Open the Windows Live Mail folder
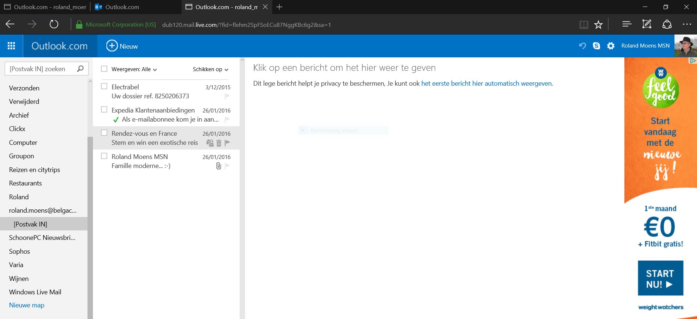This screenshot has width=697, height=319. point(35,292)
